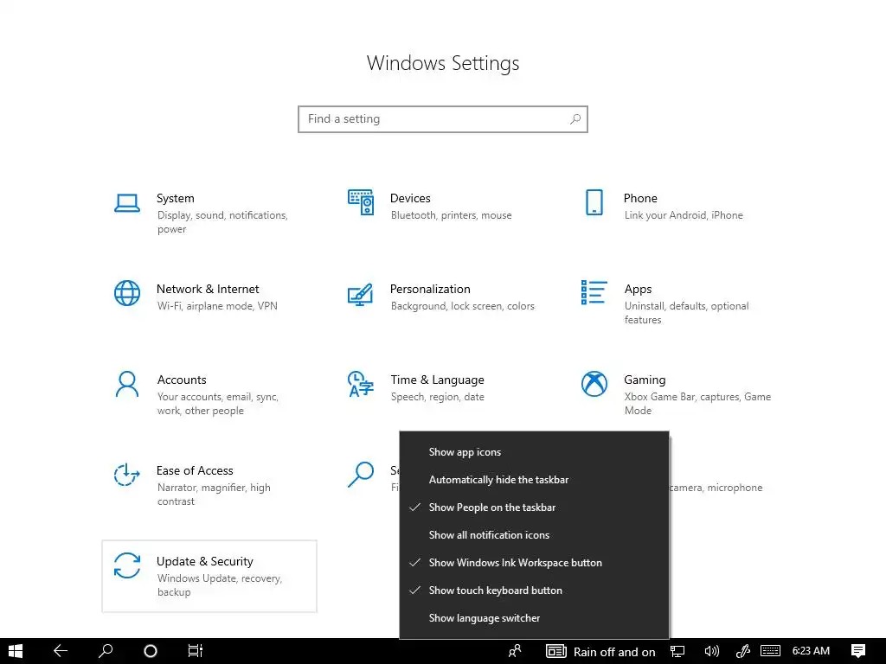This screenshot has height=664, width=886.
Task: Open the People icon on taskbar
Action: 515,651
